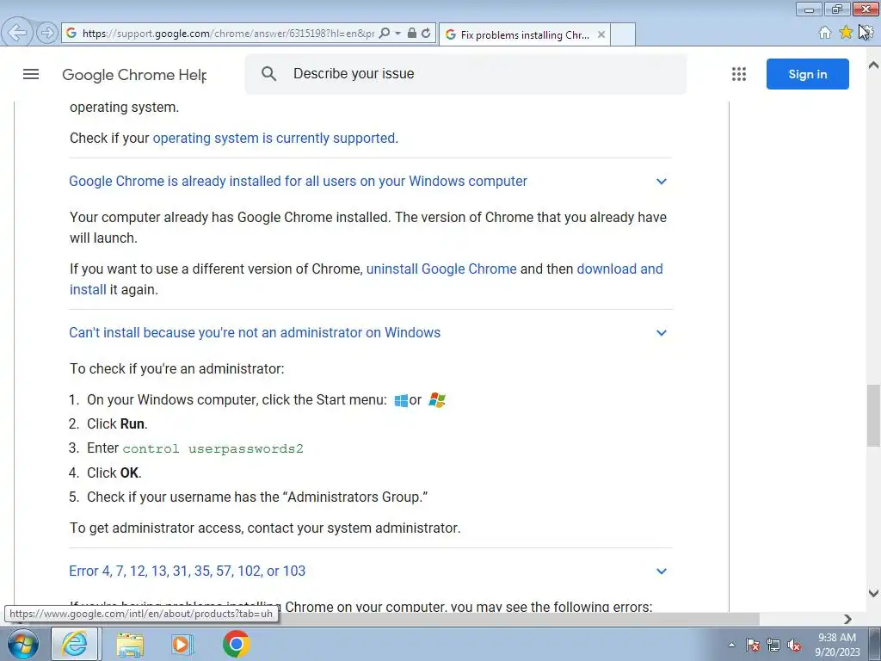Click the muted volume tray icon

tap(794, 645)
